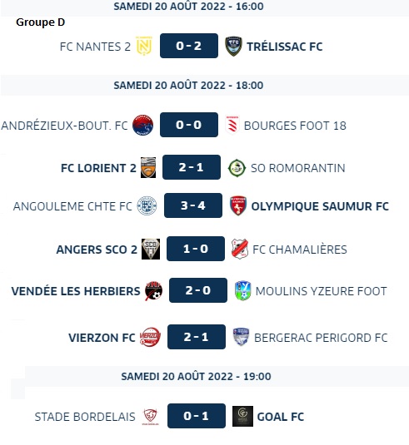
Task: Open the VIERZON FC team link
Action: coord(102,338)
